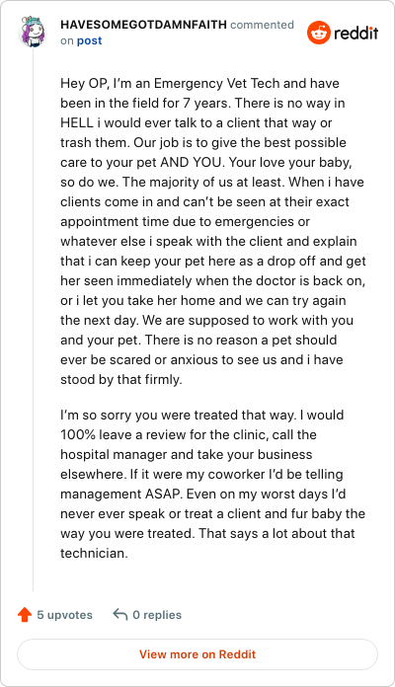Image resolution: width=395 pixels, height=687 pixels.
Task: Click the vertical thread line beside comment
Action: 34,320
